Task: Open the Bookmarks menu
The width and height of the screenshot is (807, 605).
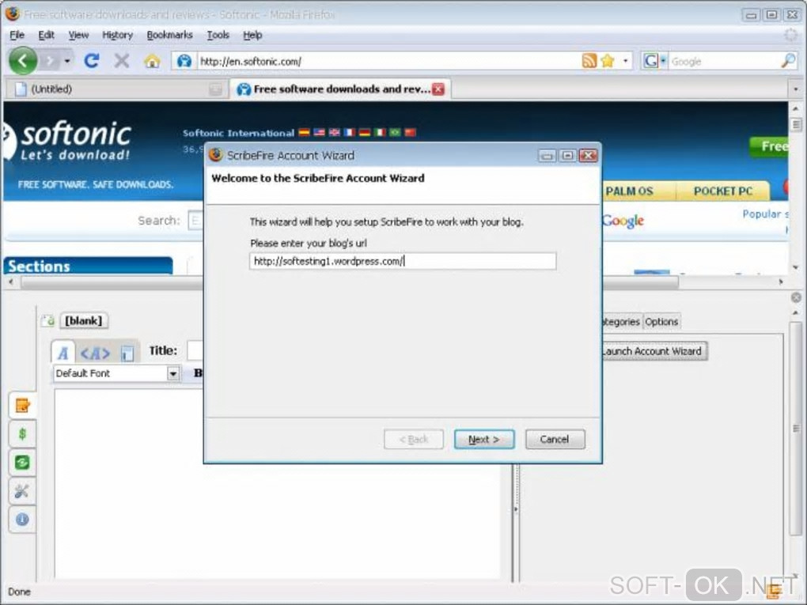Action: [x=169, y=35]
